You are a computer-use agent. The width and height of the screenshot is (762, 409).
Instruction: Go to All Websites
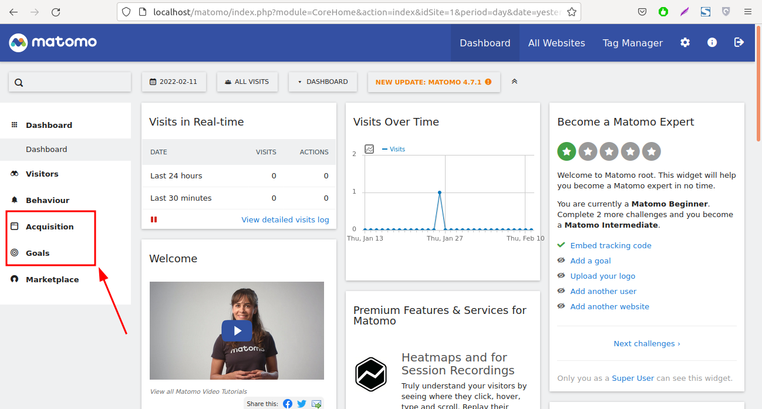coord(557,43)
